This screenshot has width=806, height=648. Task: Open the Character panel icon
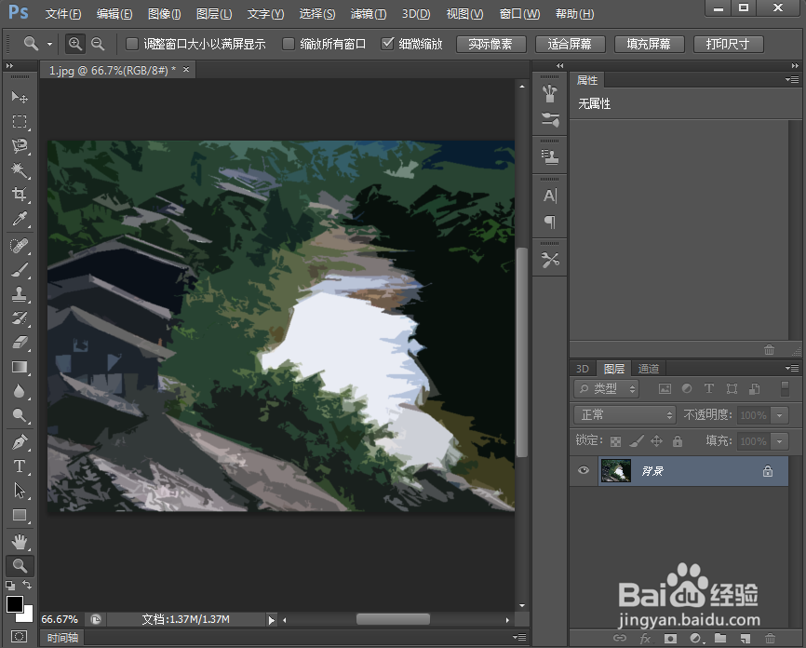pyautogui.click(x=550, y=196)
